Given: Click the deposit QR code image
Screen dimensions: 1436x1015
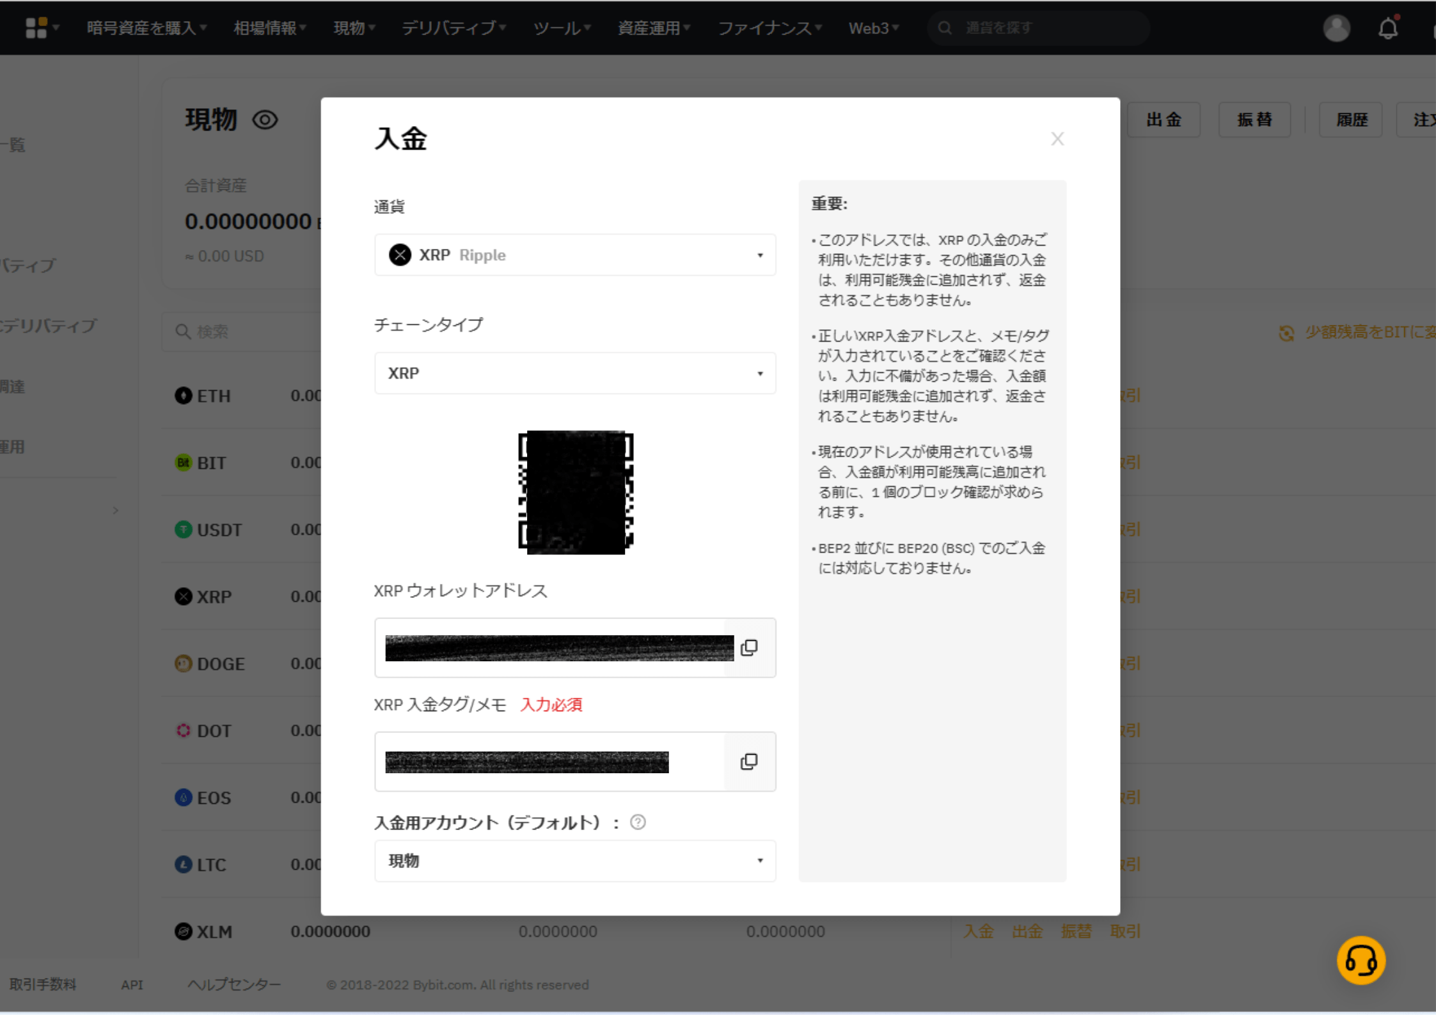Looking at the screenshot, I should click(x=575, y=492).
